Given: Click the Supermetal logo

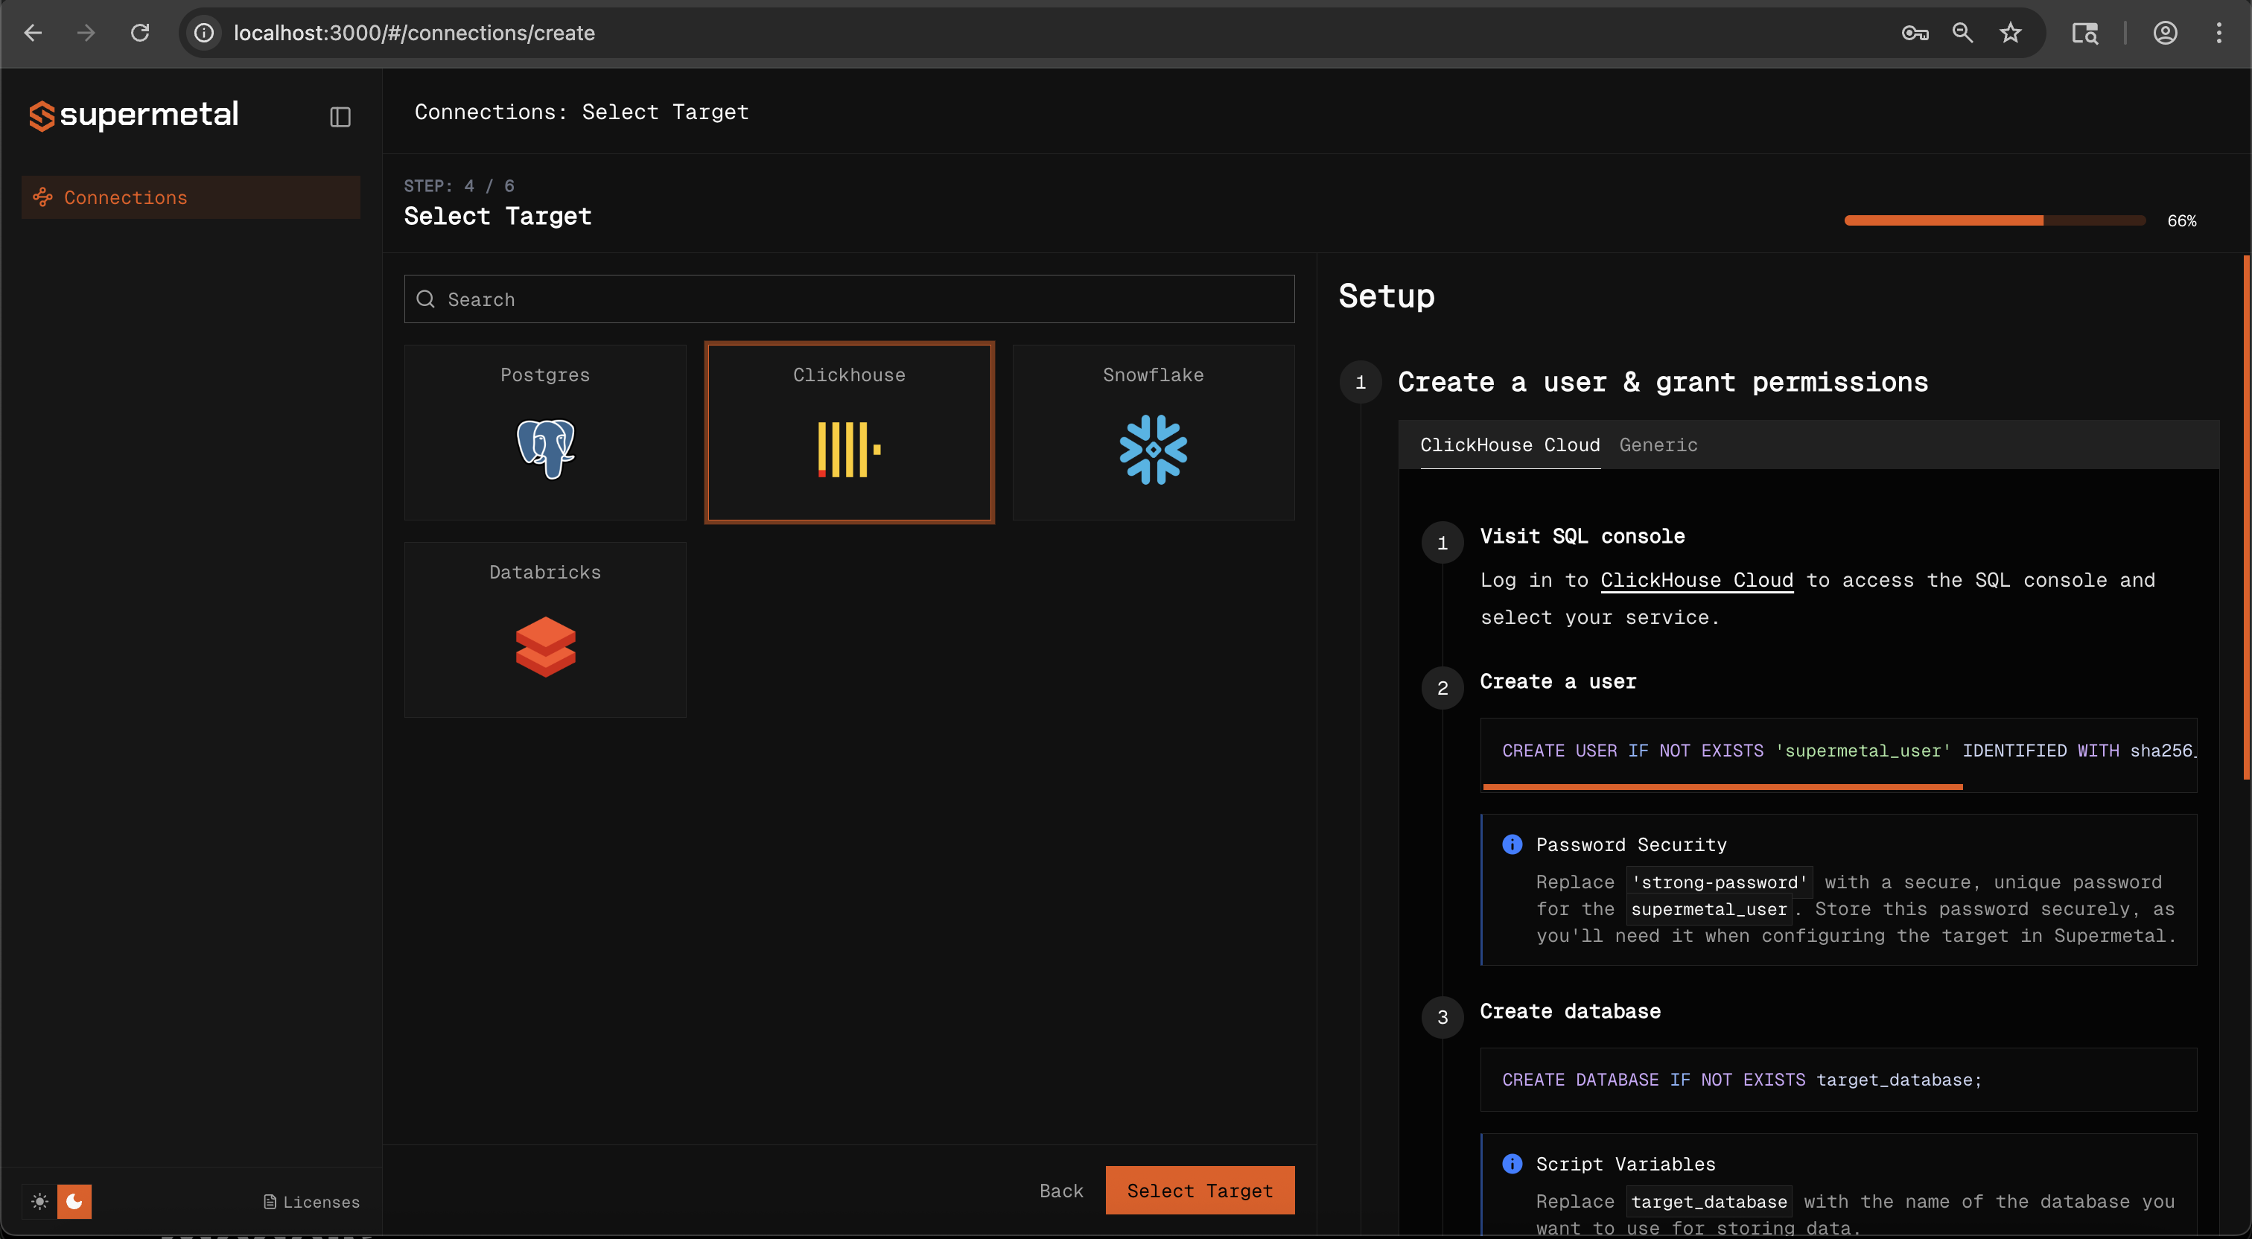Looking at the screenshot, I should (x=132, y=115).
